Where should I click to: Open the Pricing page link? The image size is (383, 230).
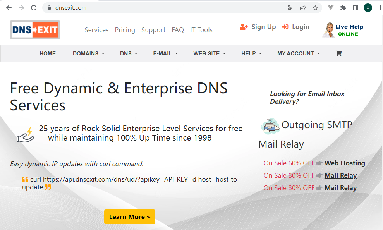coord(125,30)
